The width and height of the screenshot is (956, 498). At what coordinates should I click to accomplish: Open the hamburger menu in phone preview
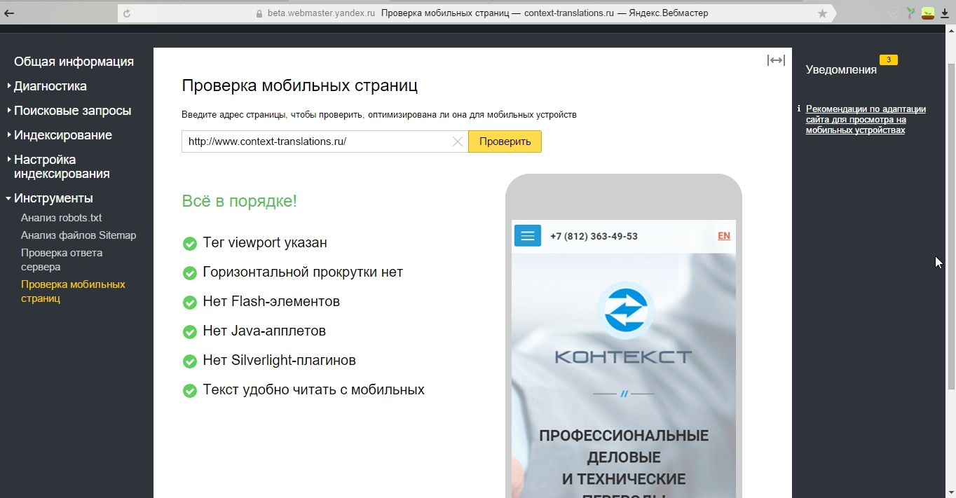pyautogui.click(x=528, y=236)
